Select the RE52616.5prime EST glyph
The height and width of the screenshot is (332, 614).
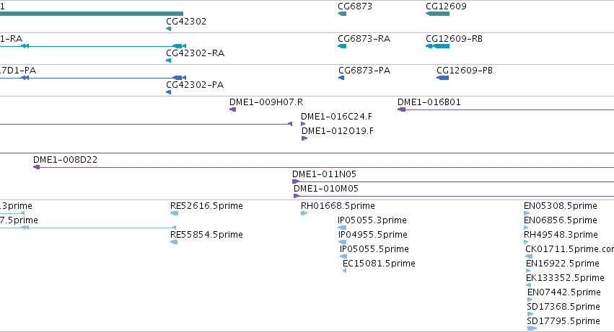pyautogui.click(x=175, y=213)
